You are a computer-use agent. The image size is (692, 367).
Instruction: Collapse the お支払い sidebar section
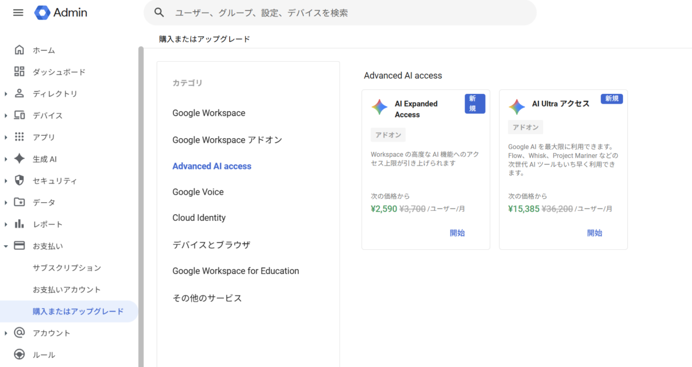(x=6, y=246)
